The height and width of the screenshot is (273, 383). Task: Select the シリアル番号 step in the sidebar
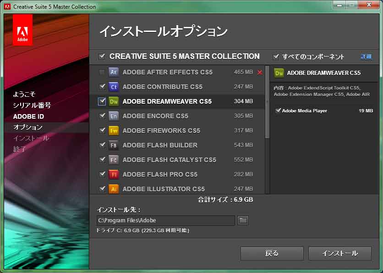(32, 105)
